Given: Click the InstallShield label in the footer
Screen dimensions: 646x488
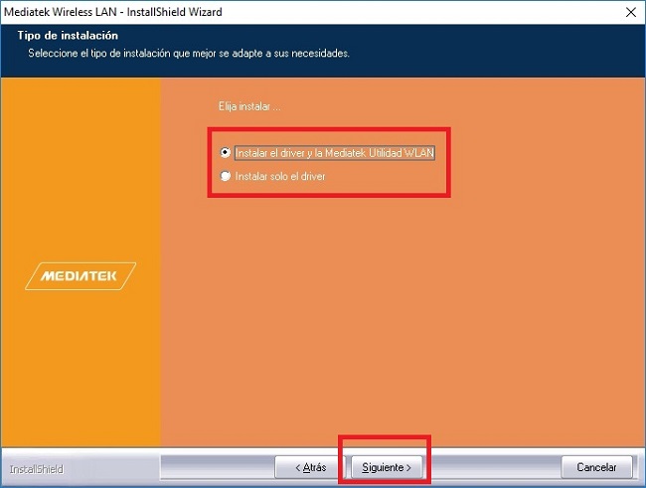Looking at the screenshot, I should pos(36,469).
